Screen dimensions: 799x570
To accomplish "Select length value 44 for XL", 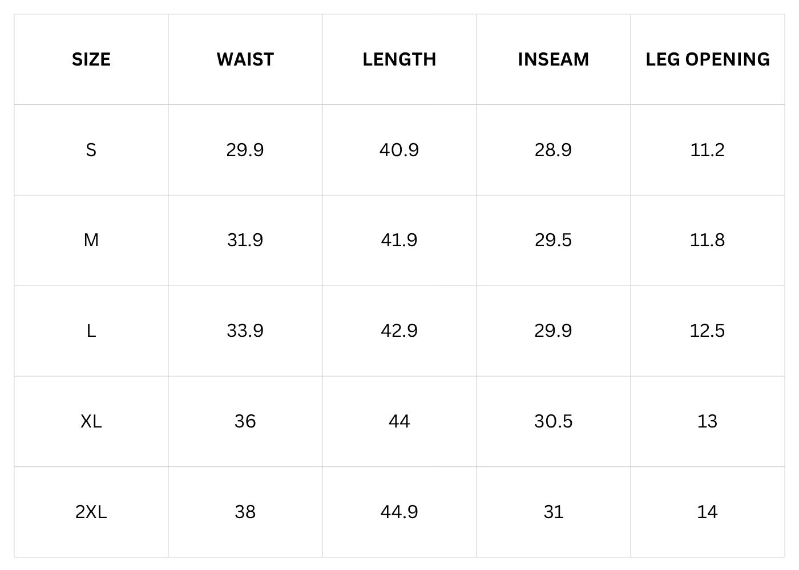I will 399,421.
